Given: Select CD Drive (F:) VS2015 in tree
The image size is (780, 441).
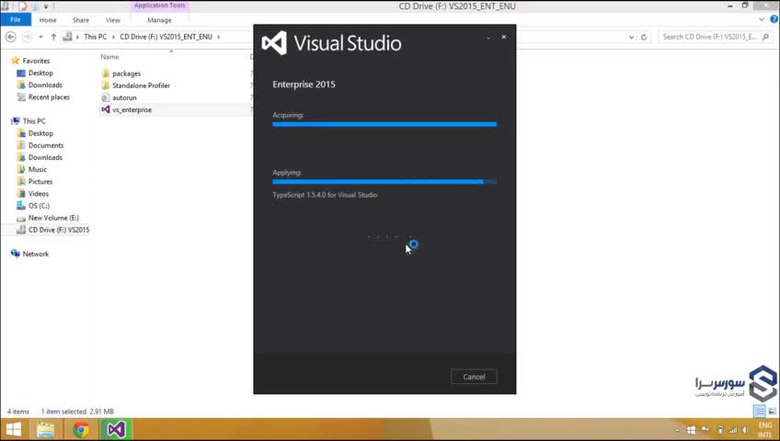Looking at the screenshot, I should tap(59, 230).
